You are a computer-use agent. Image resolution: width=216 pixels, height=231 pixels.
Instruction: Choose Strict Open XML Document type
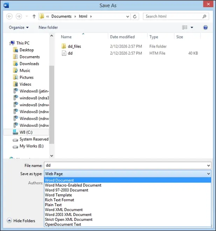(x=128, y=219)
